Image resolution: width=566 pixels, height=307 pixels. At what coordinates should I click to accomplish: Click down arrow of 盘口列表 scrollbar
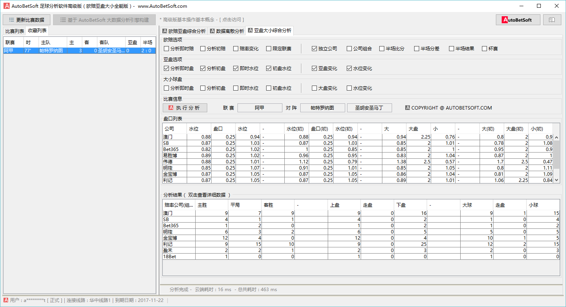coord(557,180)
